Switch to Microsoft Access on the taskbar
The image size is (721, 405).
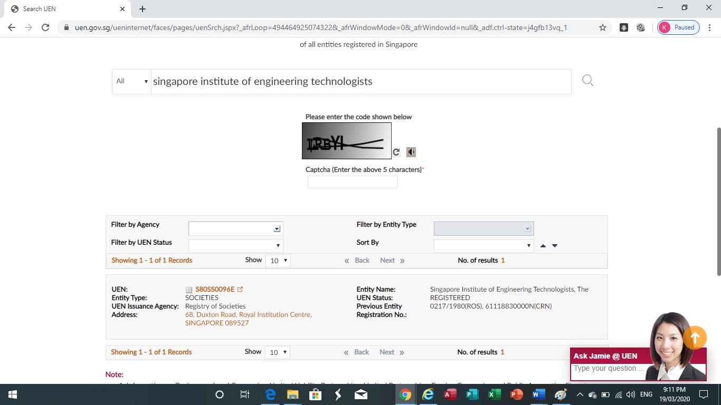tap(450, 394)
